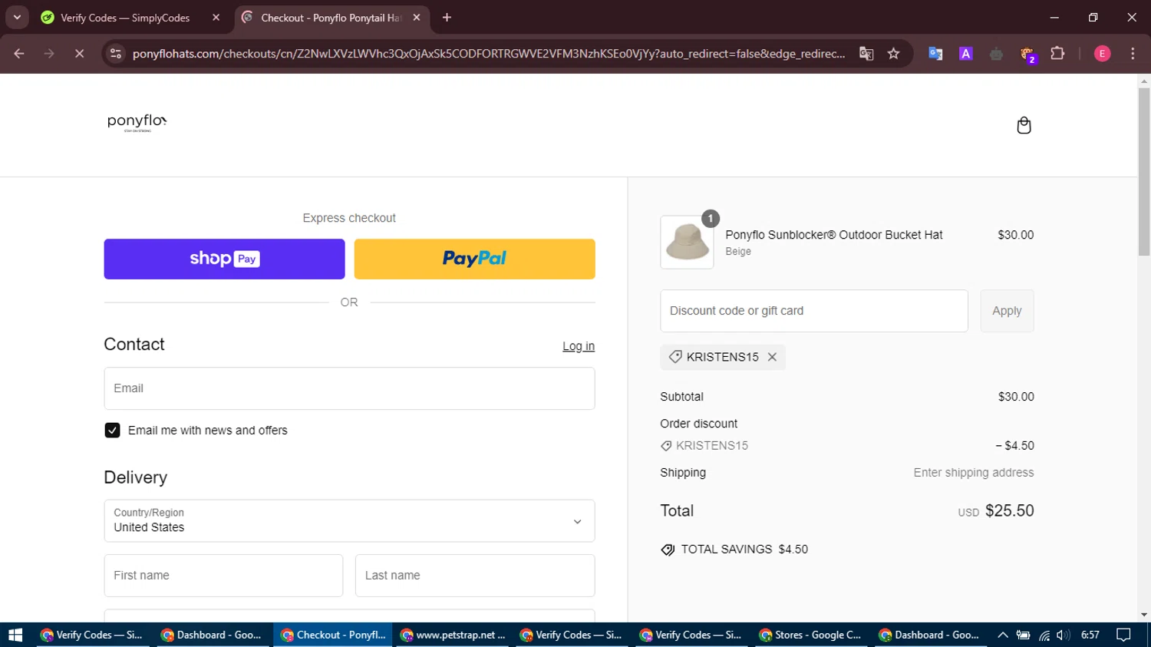The width and height of the screenshot is (1151, 647).
Task: Open the Google Translate extension
Action: coord(935,54)
